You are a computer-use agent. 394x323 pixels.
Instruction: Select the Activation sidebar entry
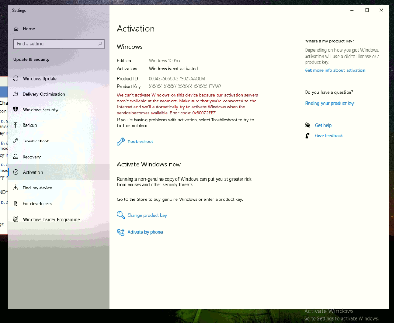(x=59, y=172)
